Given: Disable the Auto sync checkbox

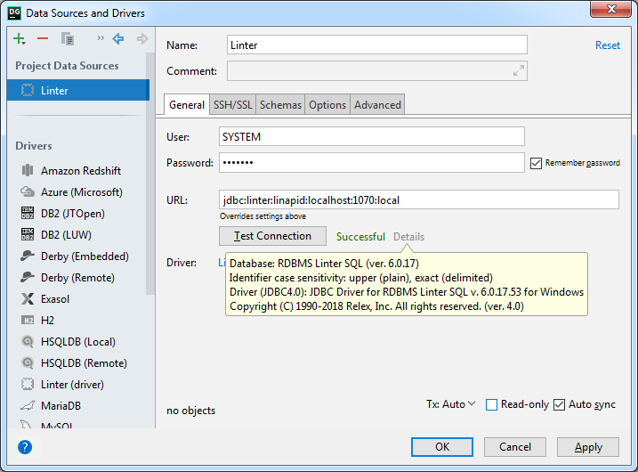Looking at the screenshot, I should point(559,405).
